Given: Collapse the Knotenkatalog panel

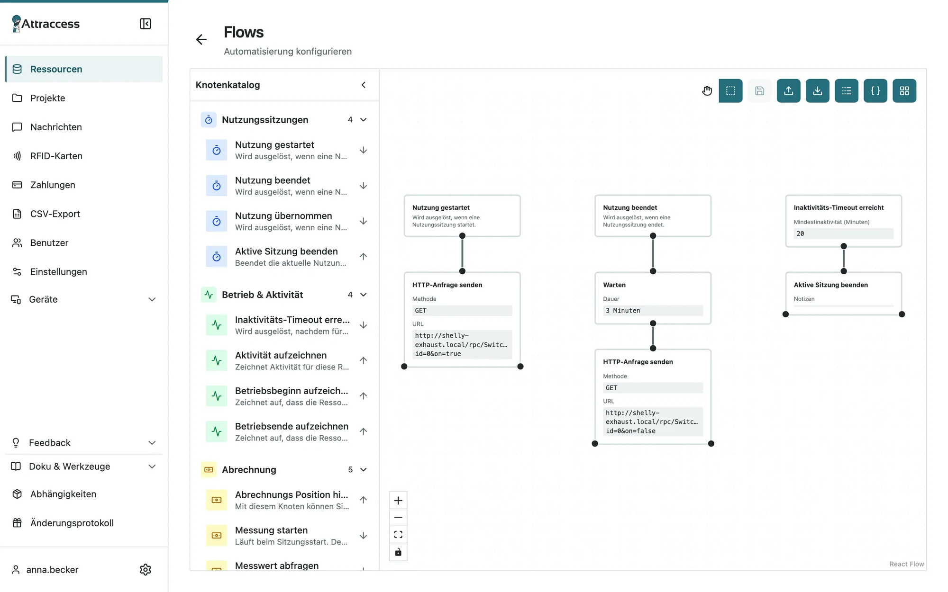Looking at the screenshot, I should click(364, 85).
